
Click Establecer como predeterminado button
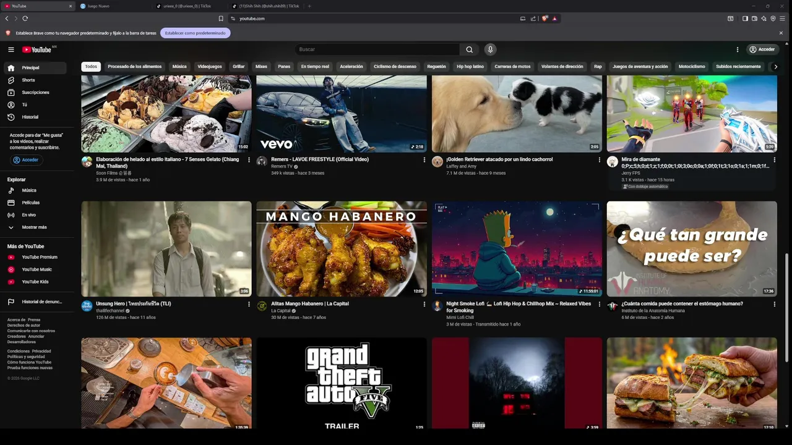[x=195, y=33]
